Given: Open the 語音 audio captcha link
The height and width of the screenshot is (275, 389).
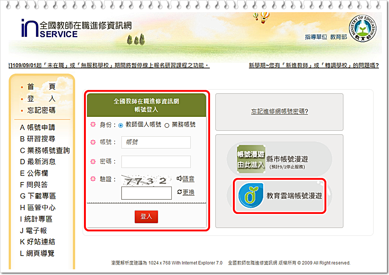Looking at the screenshot, I should 188,179.
